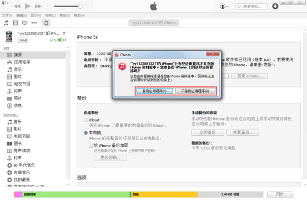Screen dimensions: 307x202
Task: Select the iCloud backup radio button
Action: pos(85,120)
